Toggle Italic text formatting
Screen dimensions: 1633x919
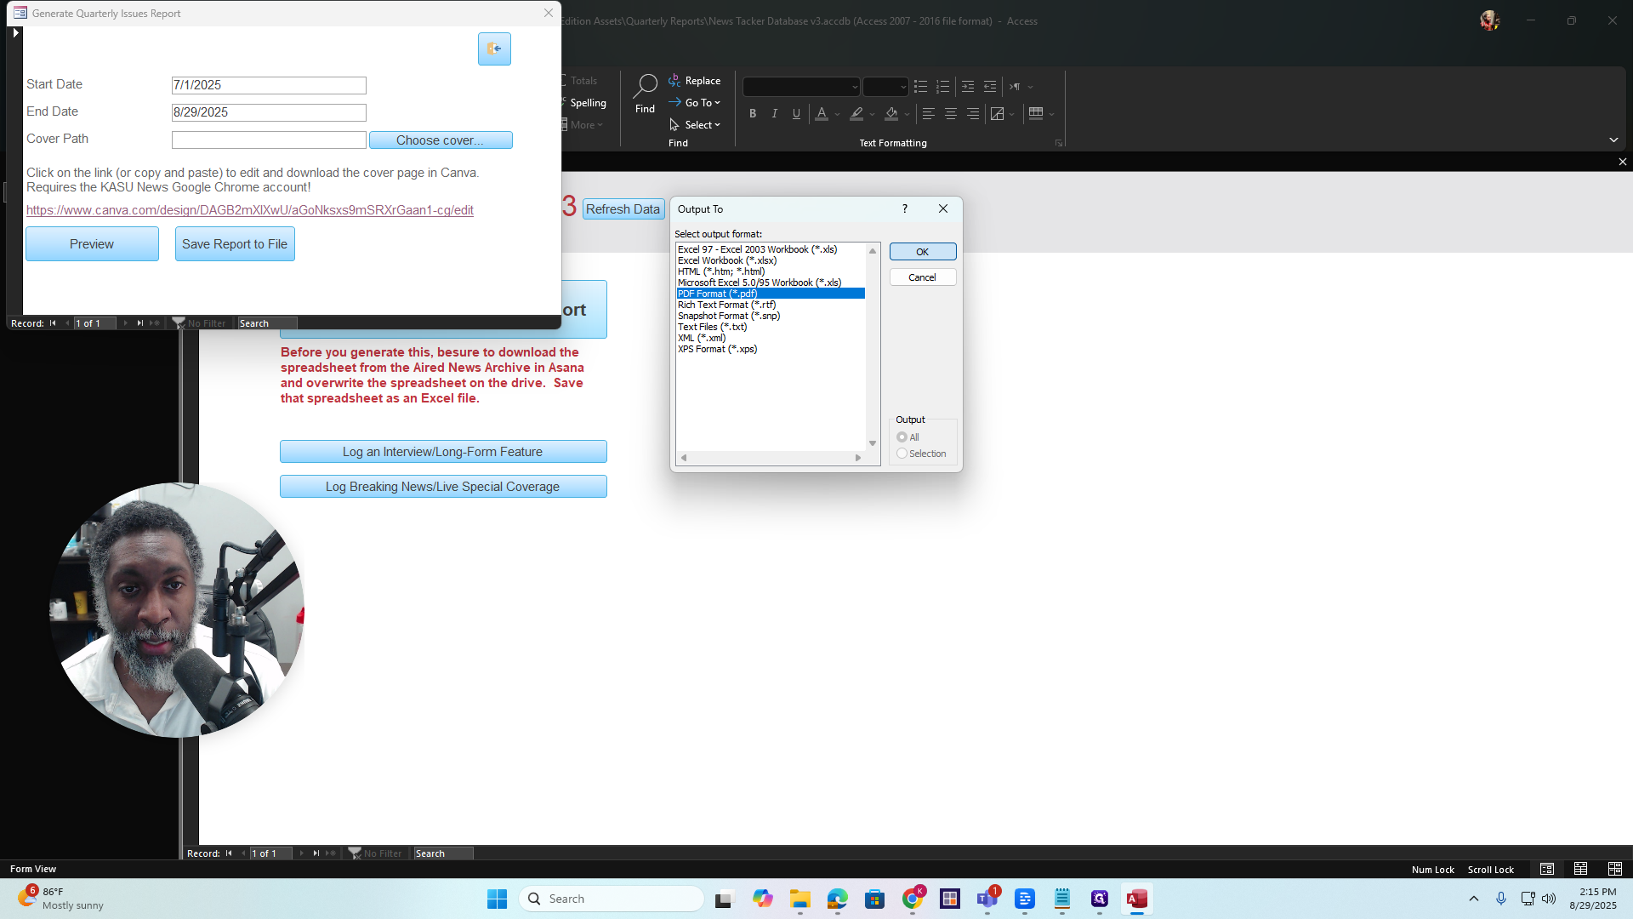[x=774, y=113]
